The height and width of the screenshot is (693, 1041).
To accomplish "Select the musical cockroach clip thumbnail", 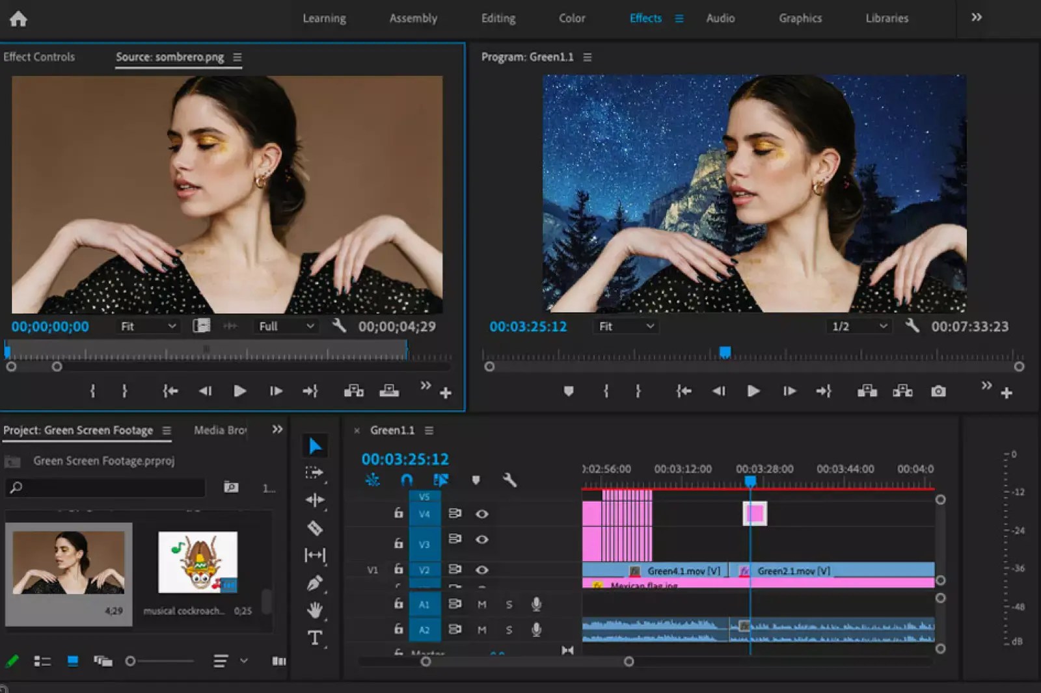I will [196, 562].
